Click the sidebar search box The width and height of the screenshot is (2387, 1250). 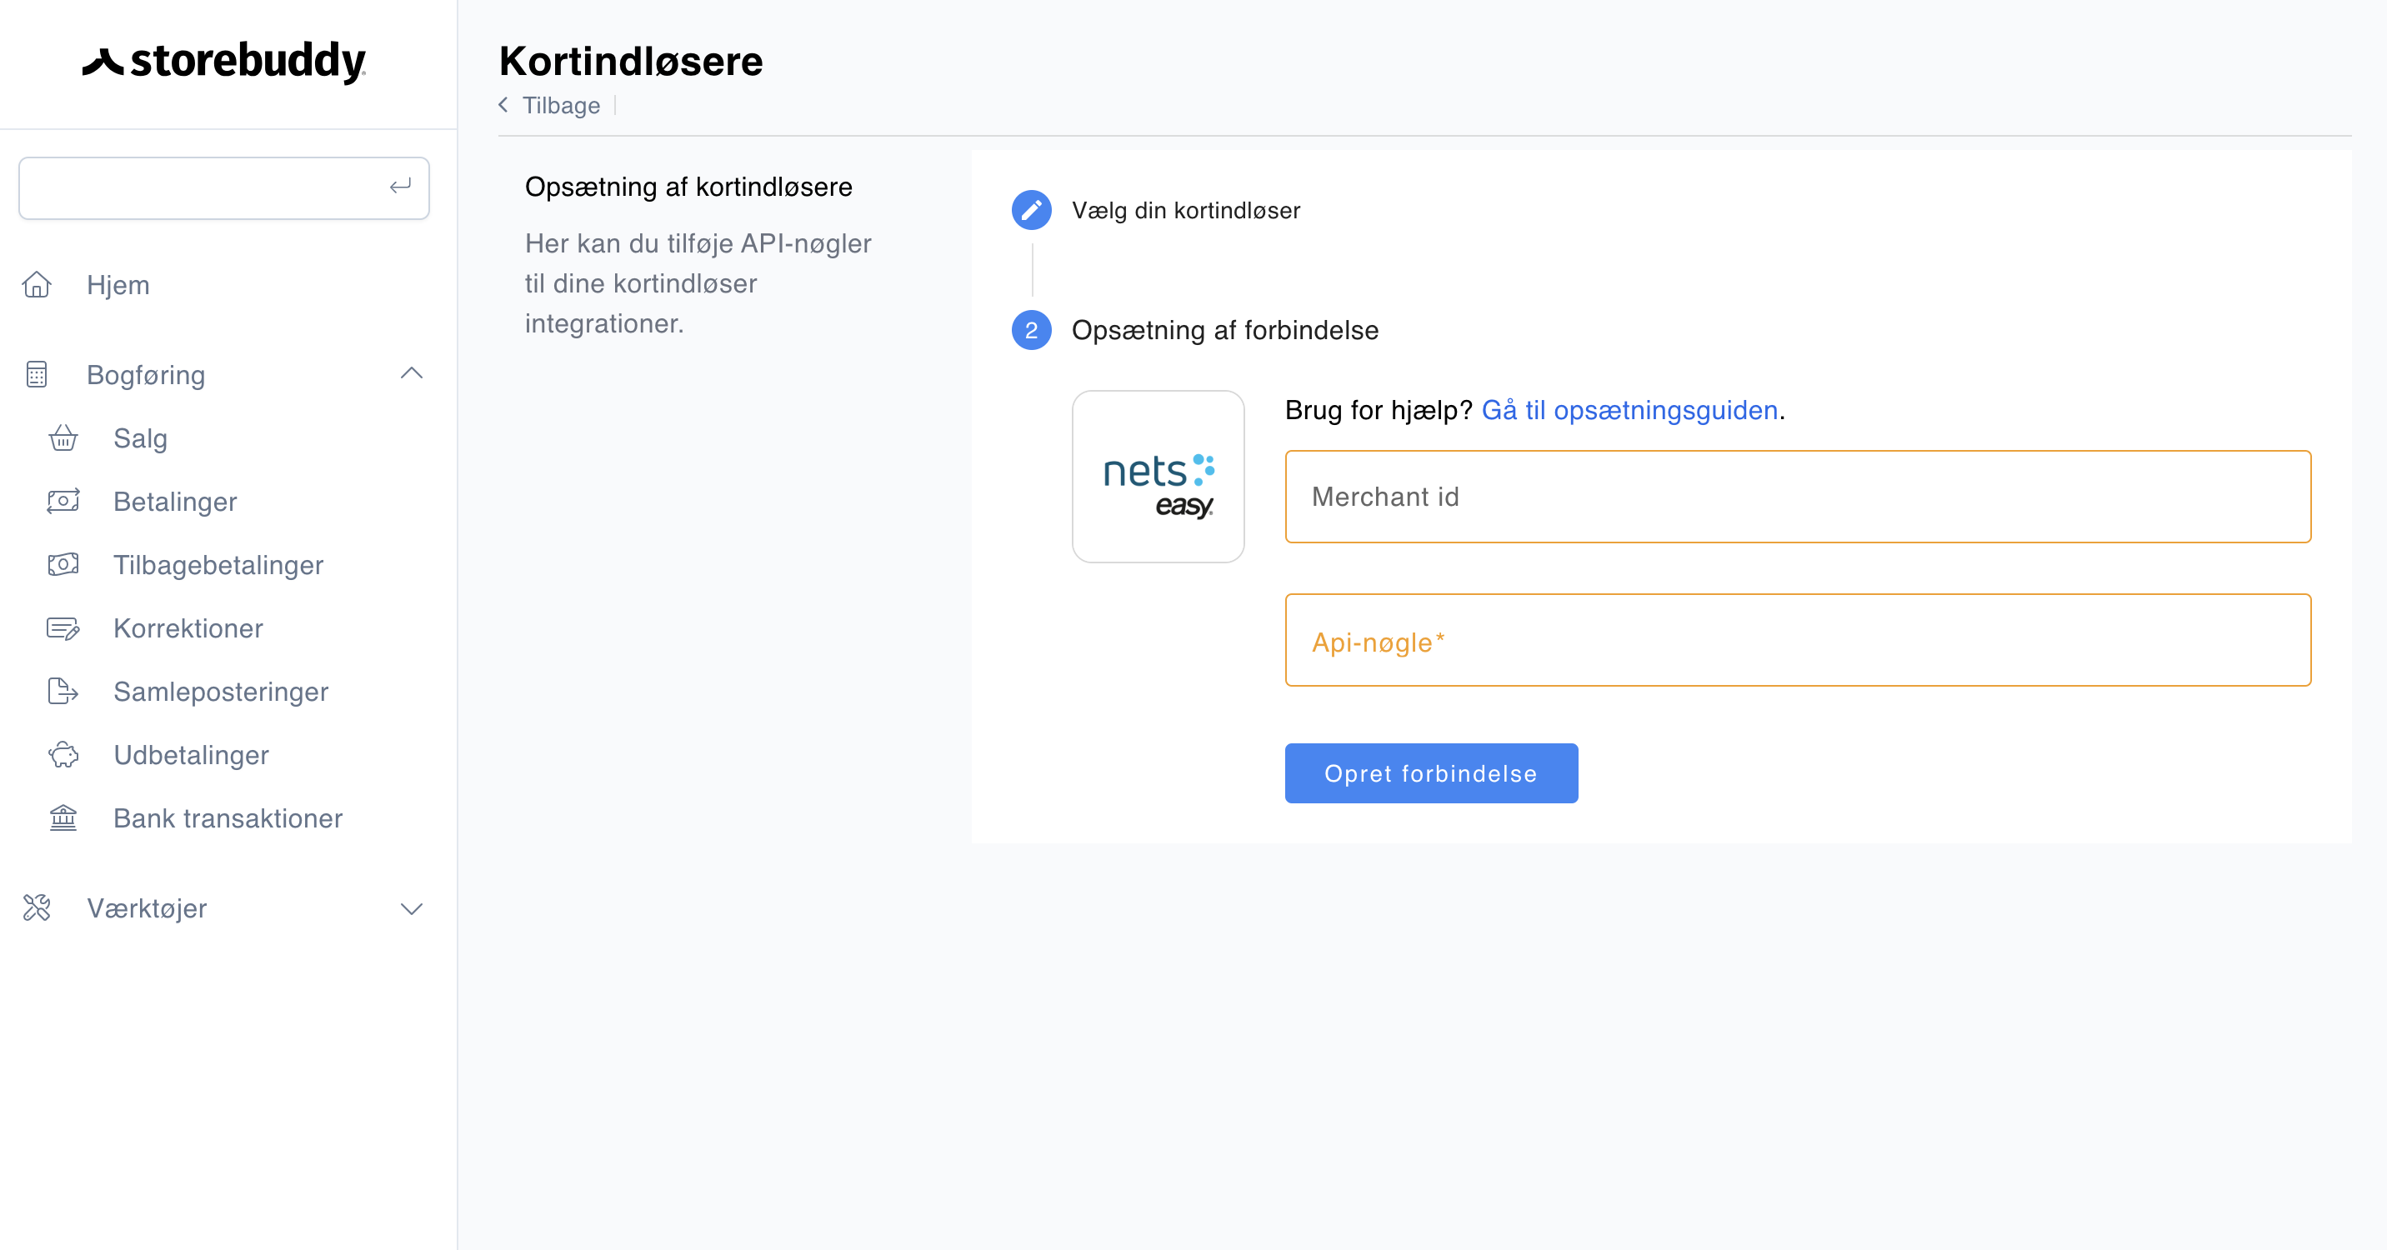click(x=204, y=188)
